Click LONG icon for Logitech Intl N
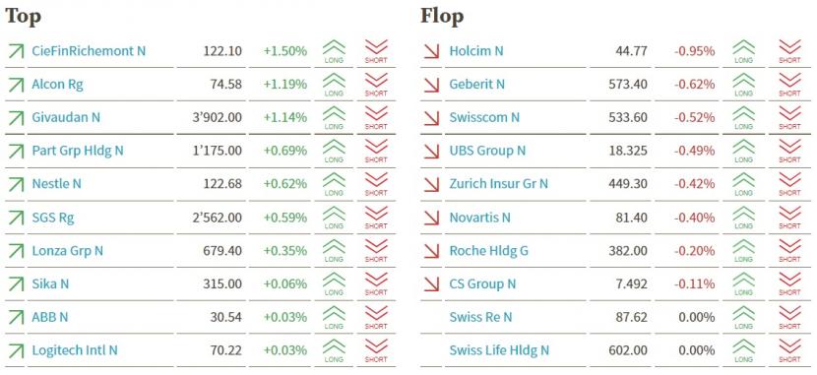Viewport: 817px width, 375px height. pos(334,350)
